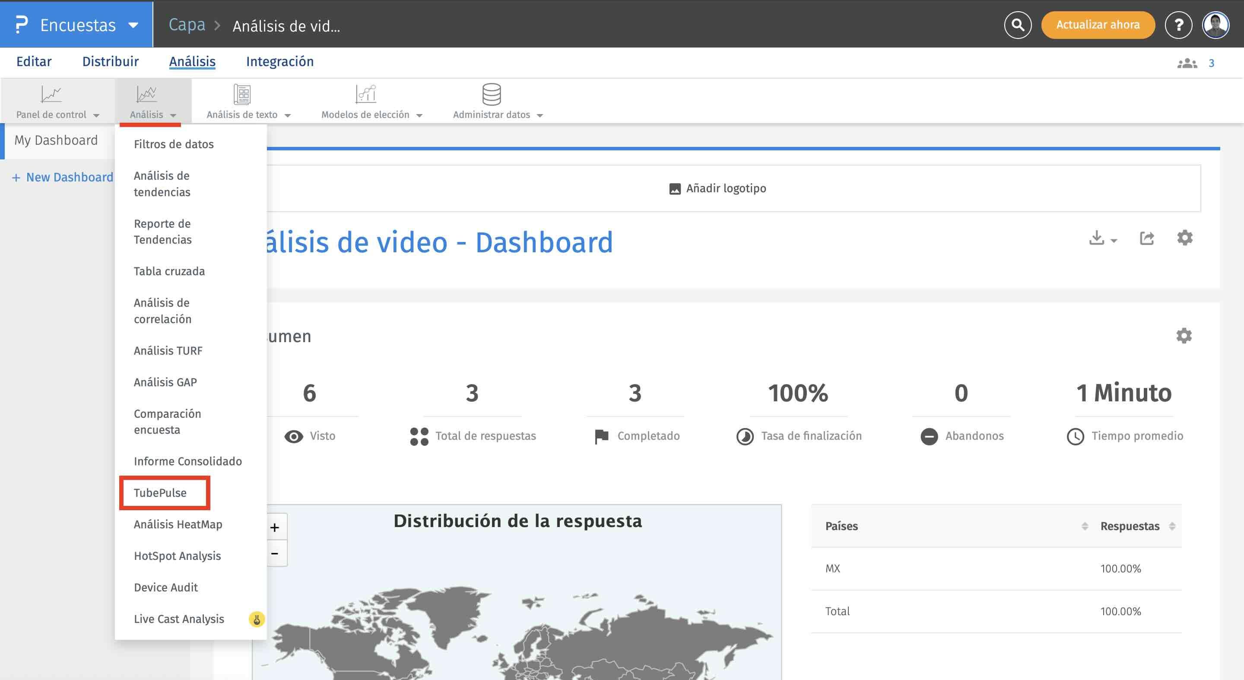This screenshot has width=1244, height=680.
Task: Click the Actualizar ahora button
Action: coord(1097,25)
